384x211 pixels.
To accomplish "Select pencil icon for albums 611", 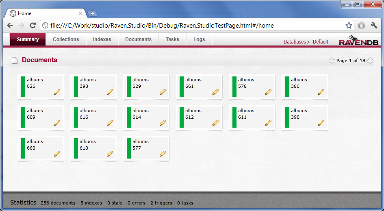I will tap(269, 123).
